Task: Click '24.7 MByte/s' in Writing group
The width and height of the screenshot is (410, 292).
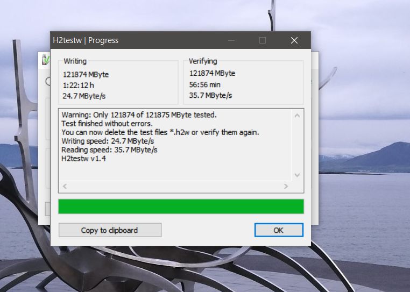Action: [x=84, y=96]
